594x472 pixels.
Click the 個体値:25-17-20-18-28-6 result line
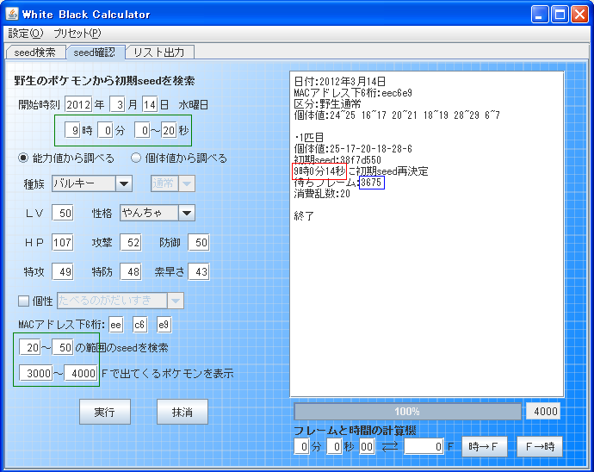coord(353,149)
